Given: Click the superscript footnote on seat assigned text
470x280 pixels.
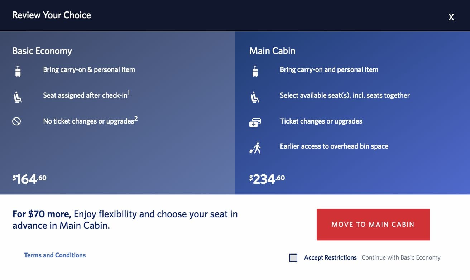Looking at the screenshot, I should [129, 92].
